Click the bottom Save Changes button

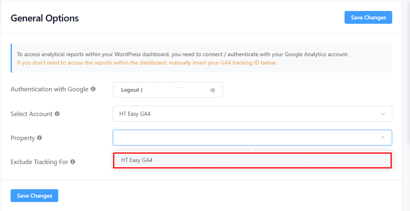[x=34, y=195]
